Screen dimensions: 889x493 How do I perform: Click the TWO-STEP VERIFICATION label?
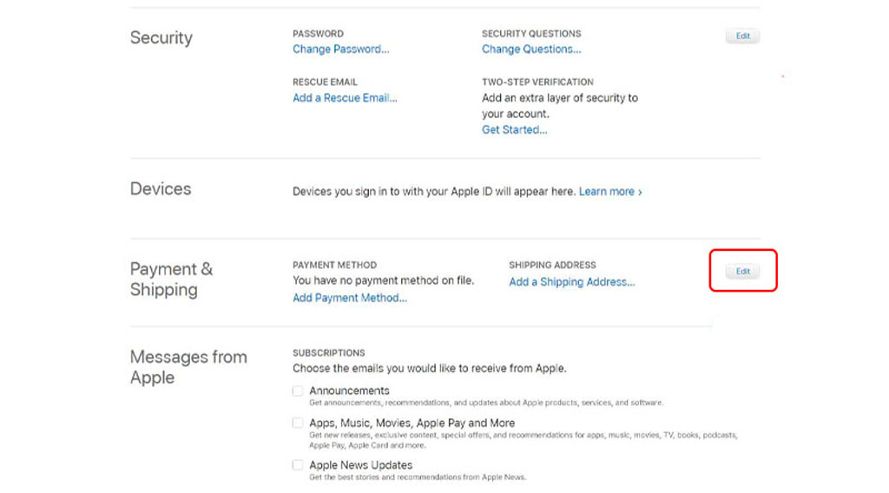pyautogui.click(x=537, y=82)
